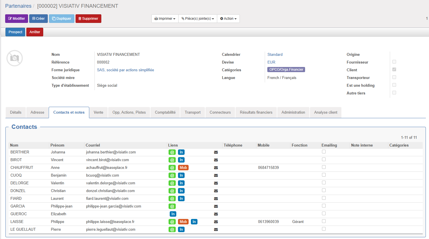Open LinkedIn 'In' icon for BIROT
Screen dimensions: 429x239
point(181,160)
